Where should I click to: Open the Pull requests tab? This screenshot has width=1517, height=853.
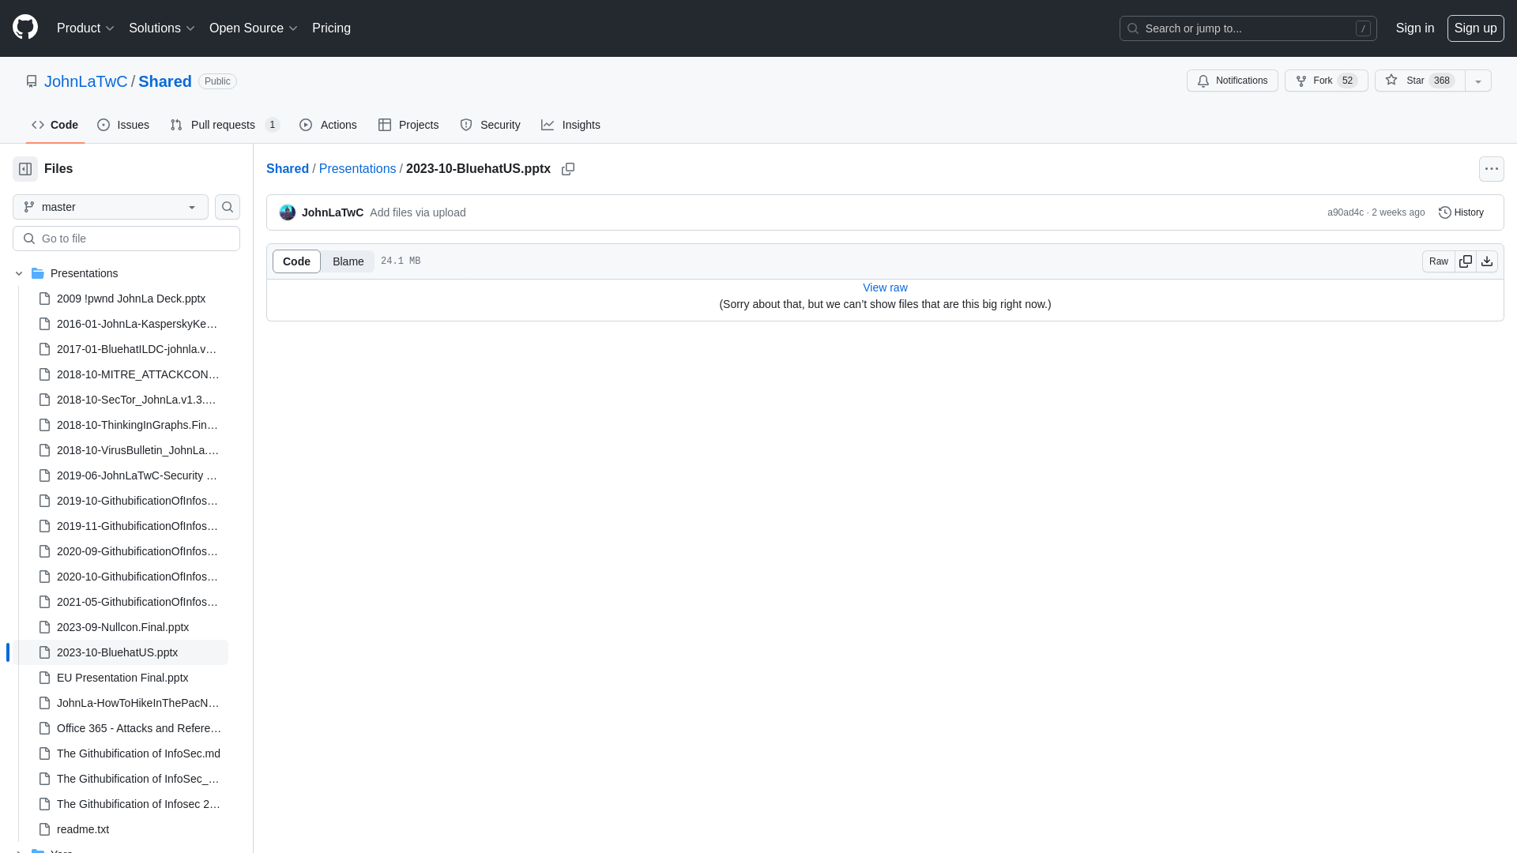tap(224, 125)
